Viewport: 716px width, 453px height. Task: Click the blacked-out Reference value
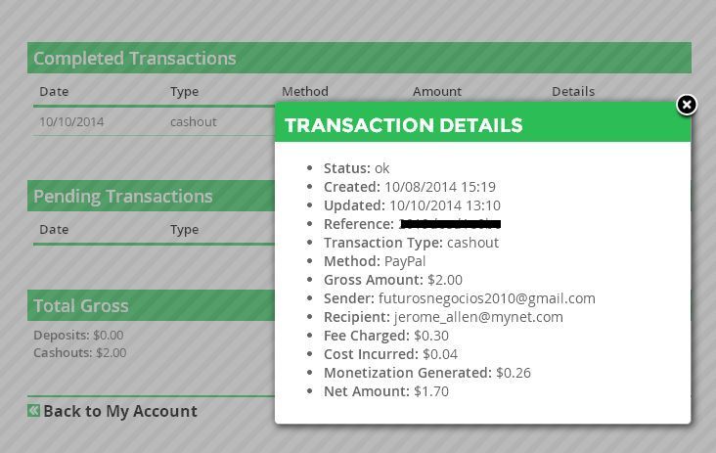point(450,224)
